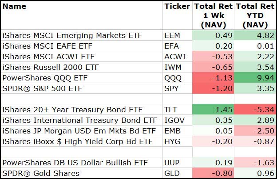Image resolution: width=277 pixels, height=179 pixels.
Task: Click the Ticker column header
Action: 176,7
